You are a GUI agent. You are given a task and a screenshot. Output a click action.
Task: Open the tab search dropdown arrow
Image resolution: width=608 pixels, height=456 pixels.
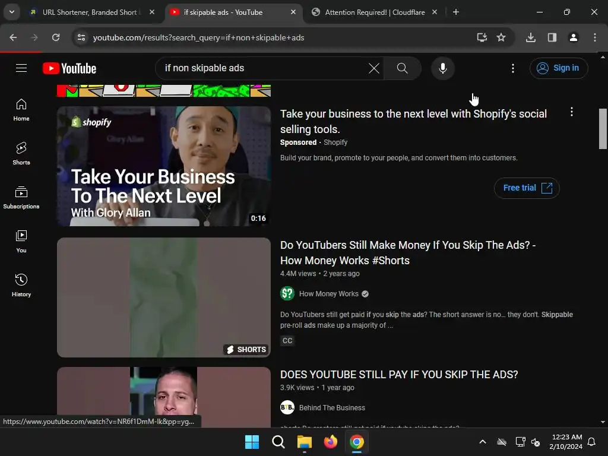coord(12,12)
